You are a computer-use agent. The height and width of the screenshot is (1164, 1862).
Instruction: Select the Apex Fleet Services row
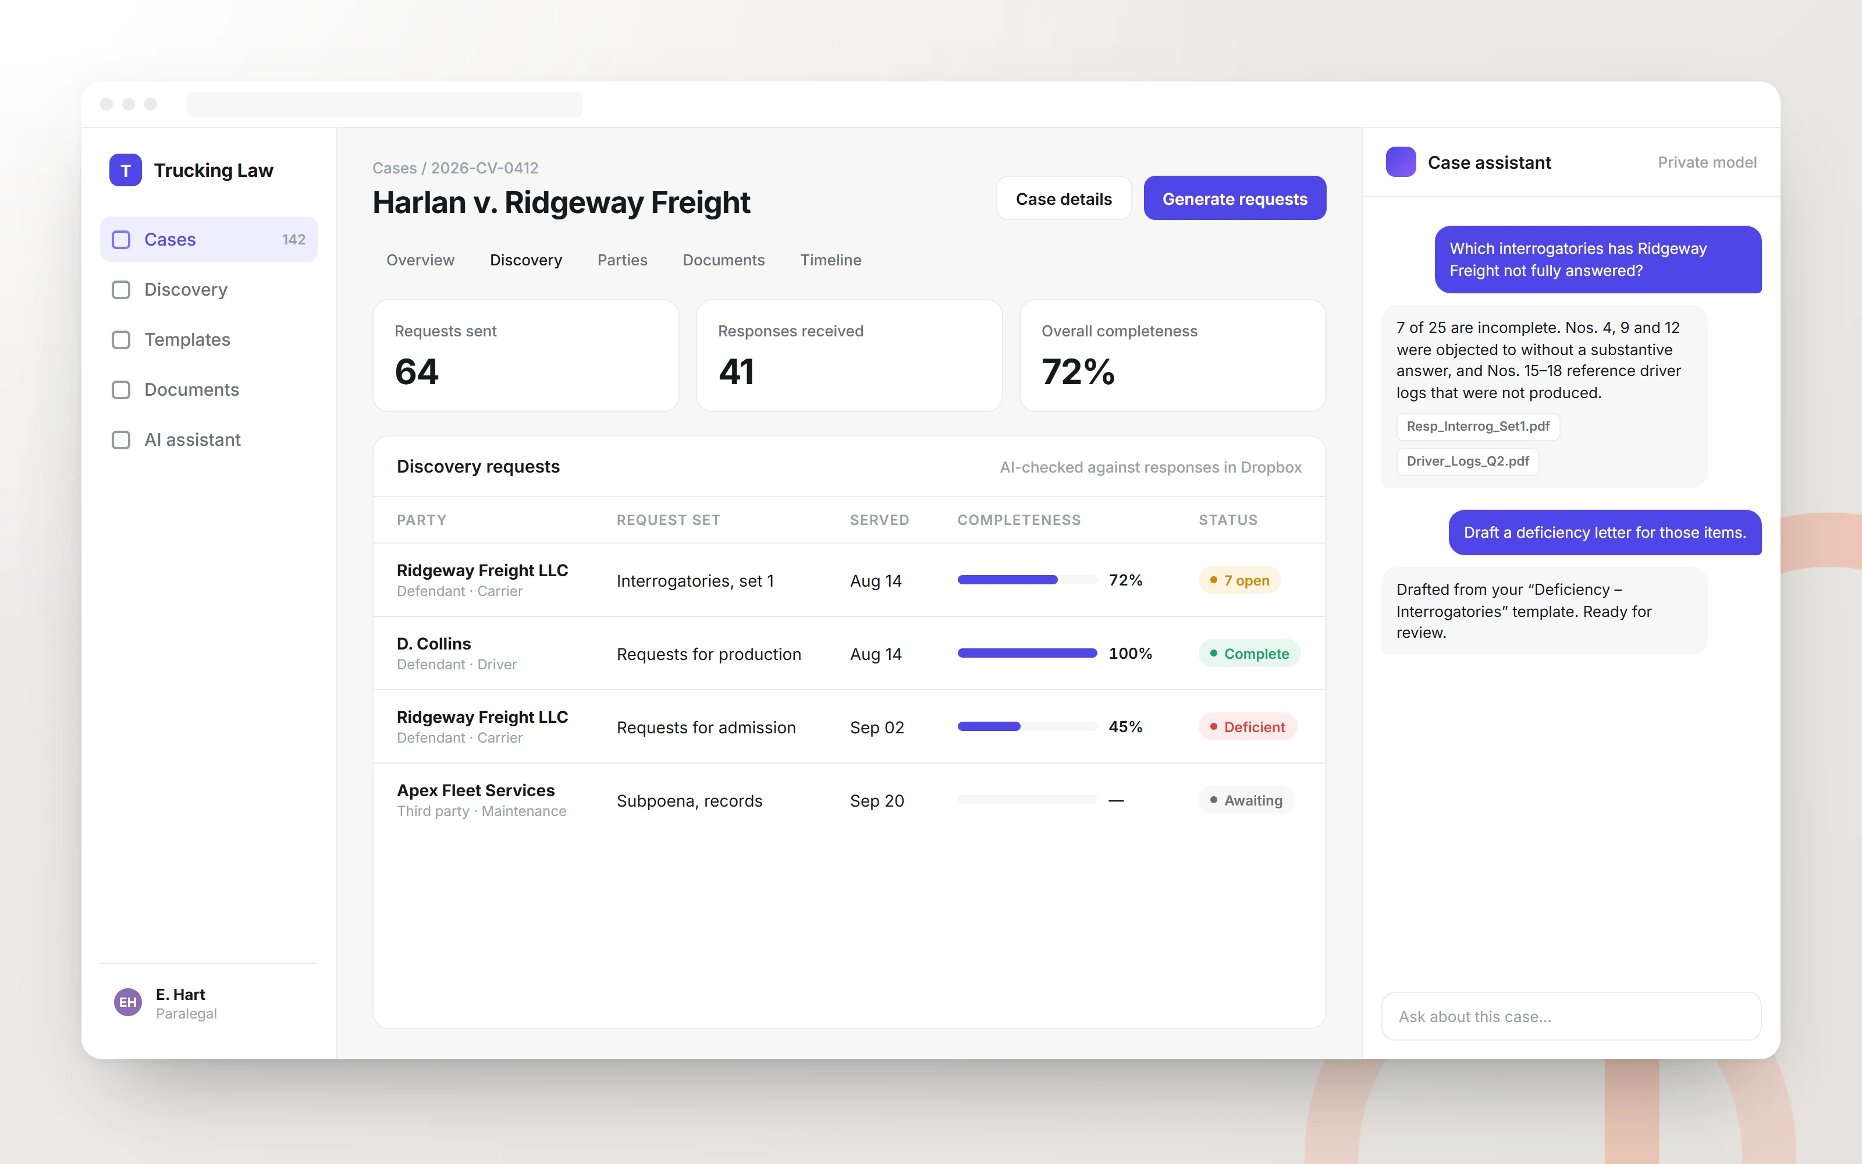pyautogui.click(x=849, y=801)
